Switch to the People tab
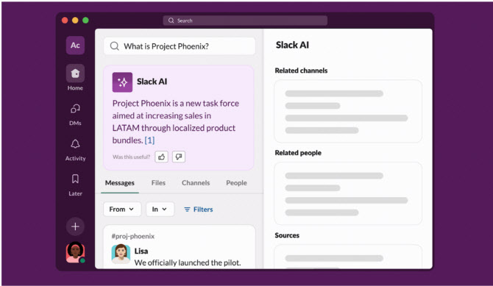Viewport: 493px width, 286px height. click(x=236, y=183)
